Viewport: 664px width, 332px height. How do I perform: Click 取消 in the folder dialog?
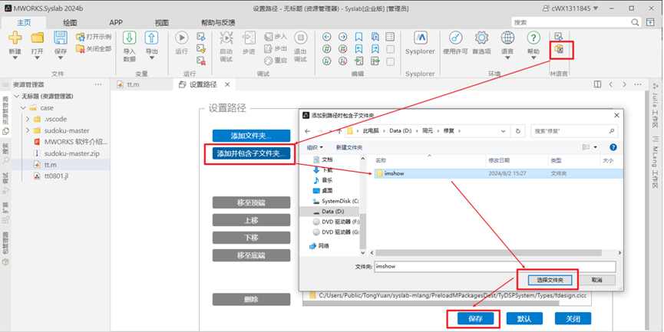point(597,280)
